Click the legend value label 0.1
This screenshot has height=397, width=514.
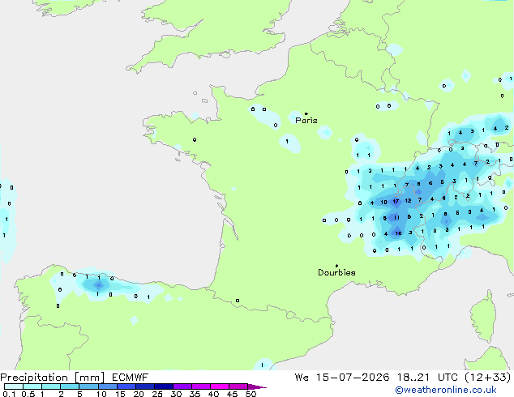click(x=9, y=394)
